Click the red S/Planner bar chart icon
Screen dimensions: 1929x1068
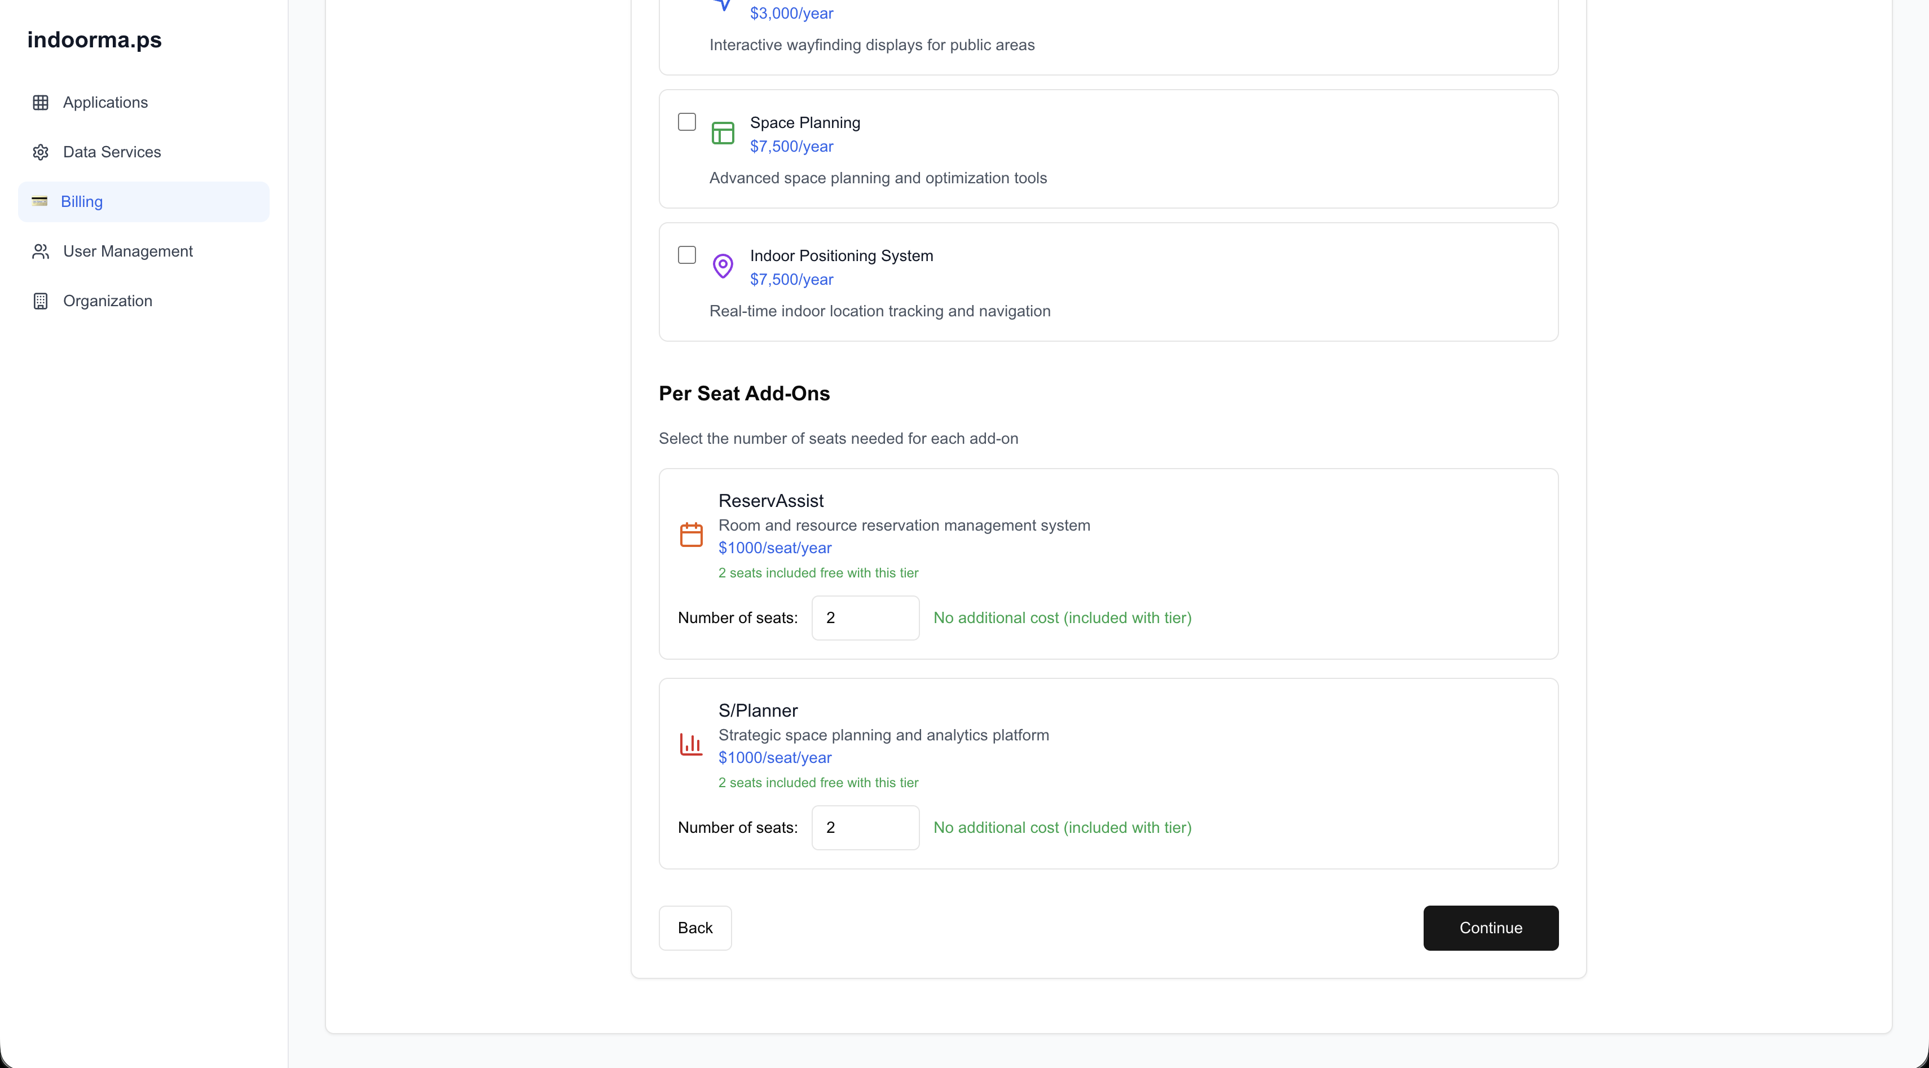click(691, 745)
